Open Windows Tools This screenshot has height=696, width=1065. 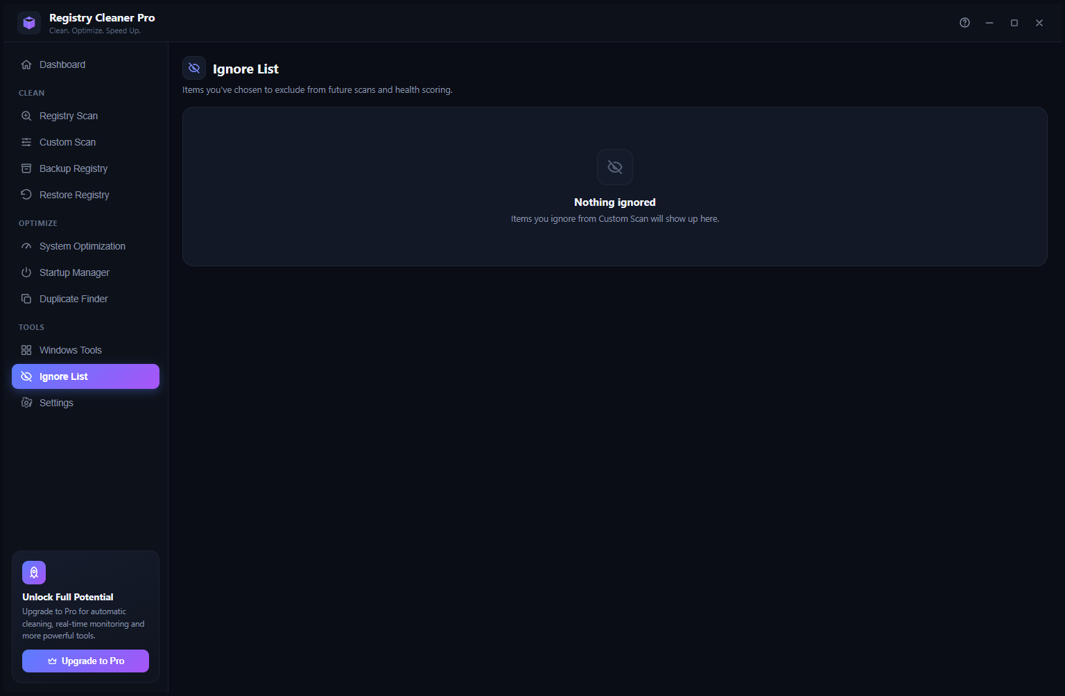(85, 350)
